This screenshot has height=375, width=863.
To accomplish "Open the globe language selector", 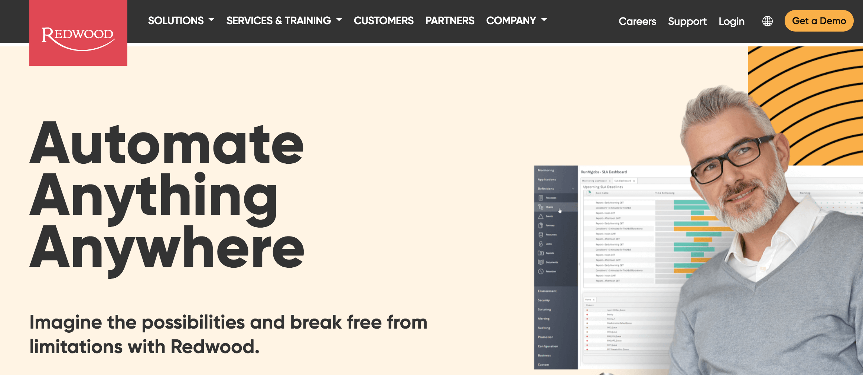I will pos(767,21).
